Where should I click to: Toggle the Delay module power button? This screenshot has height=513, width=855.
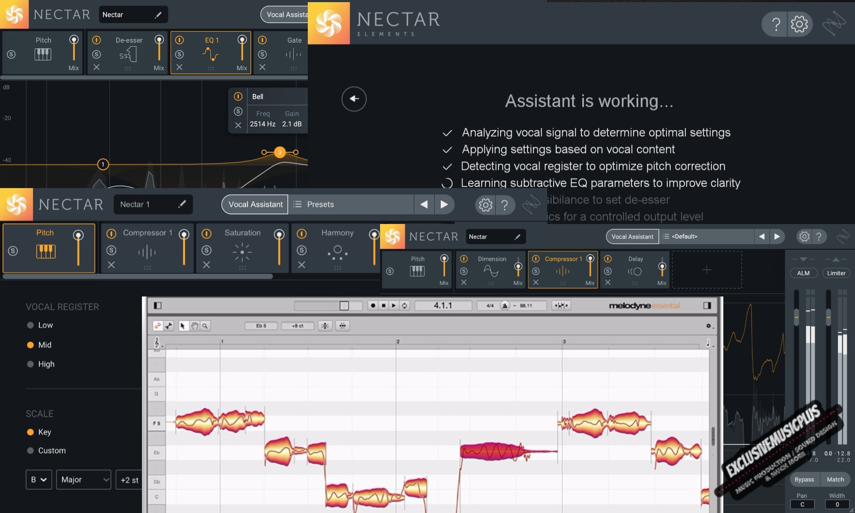coord(607,259)
